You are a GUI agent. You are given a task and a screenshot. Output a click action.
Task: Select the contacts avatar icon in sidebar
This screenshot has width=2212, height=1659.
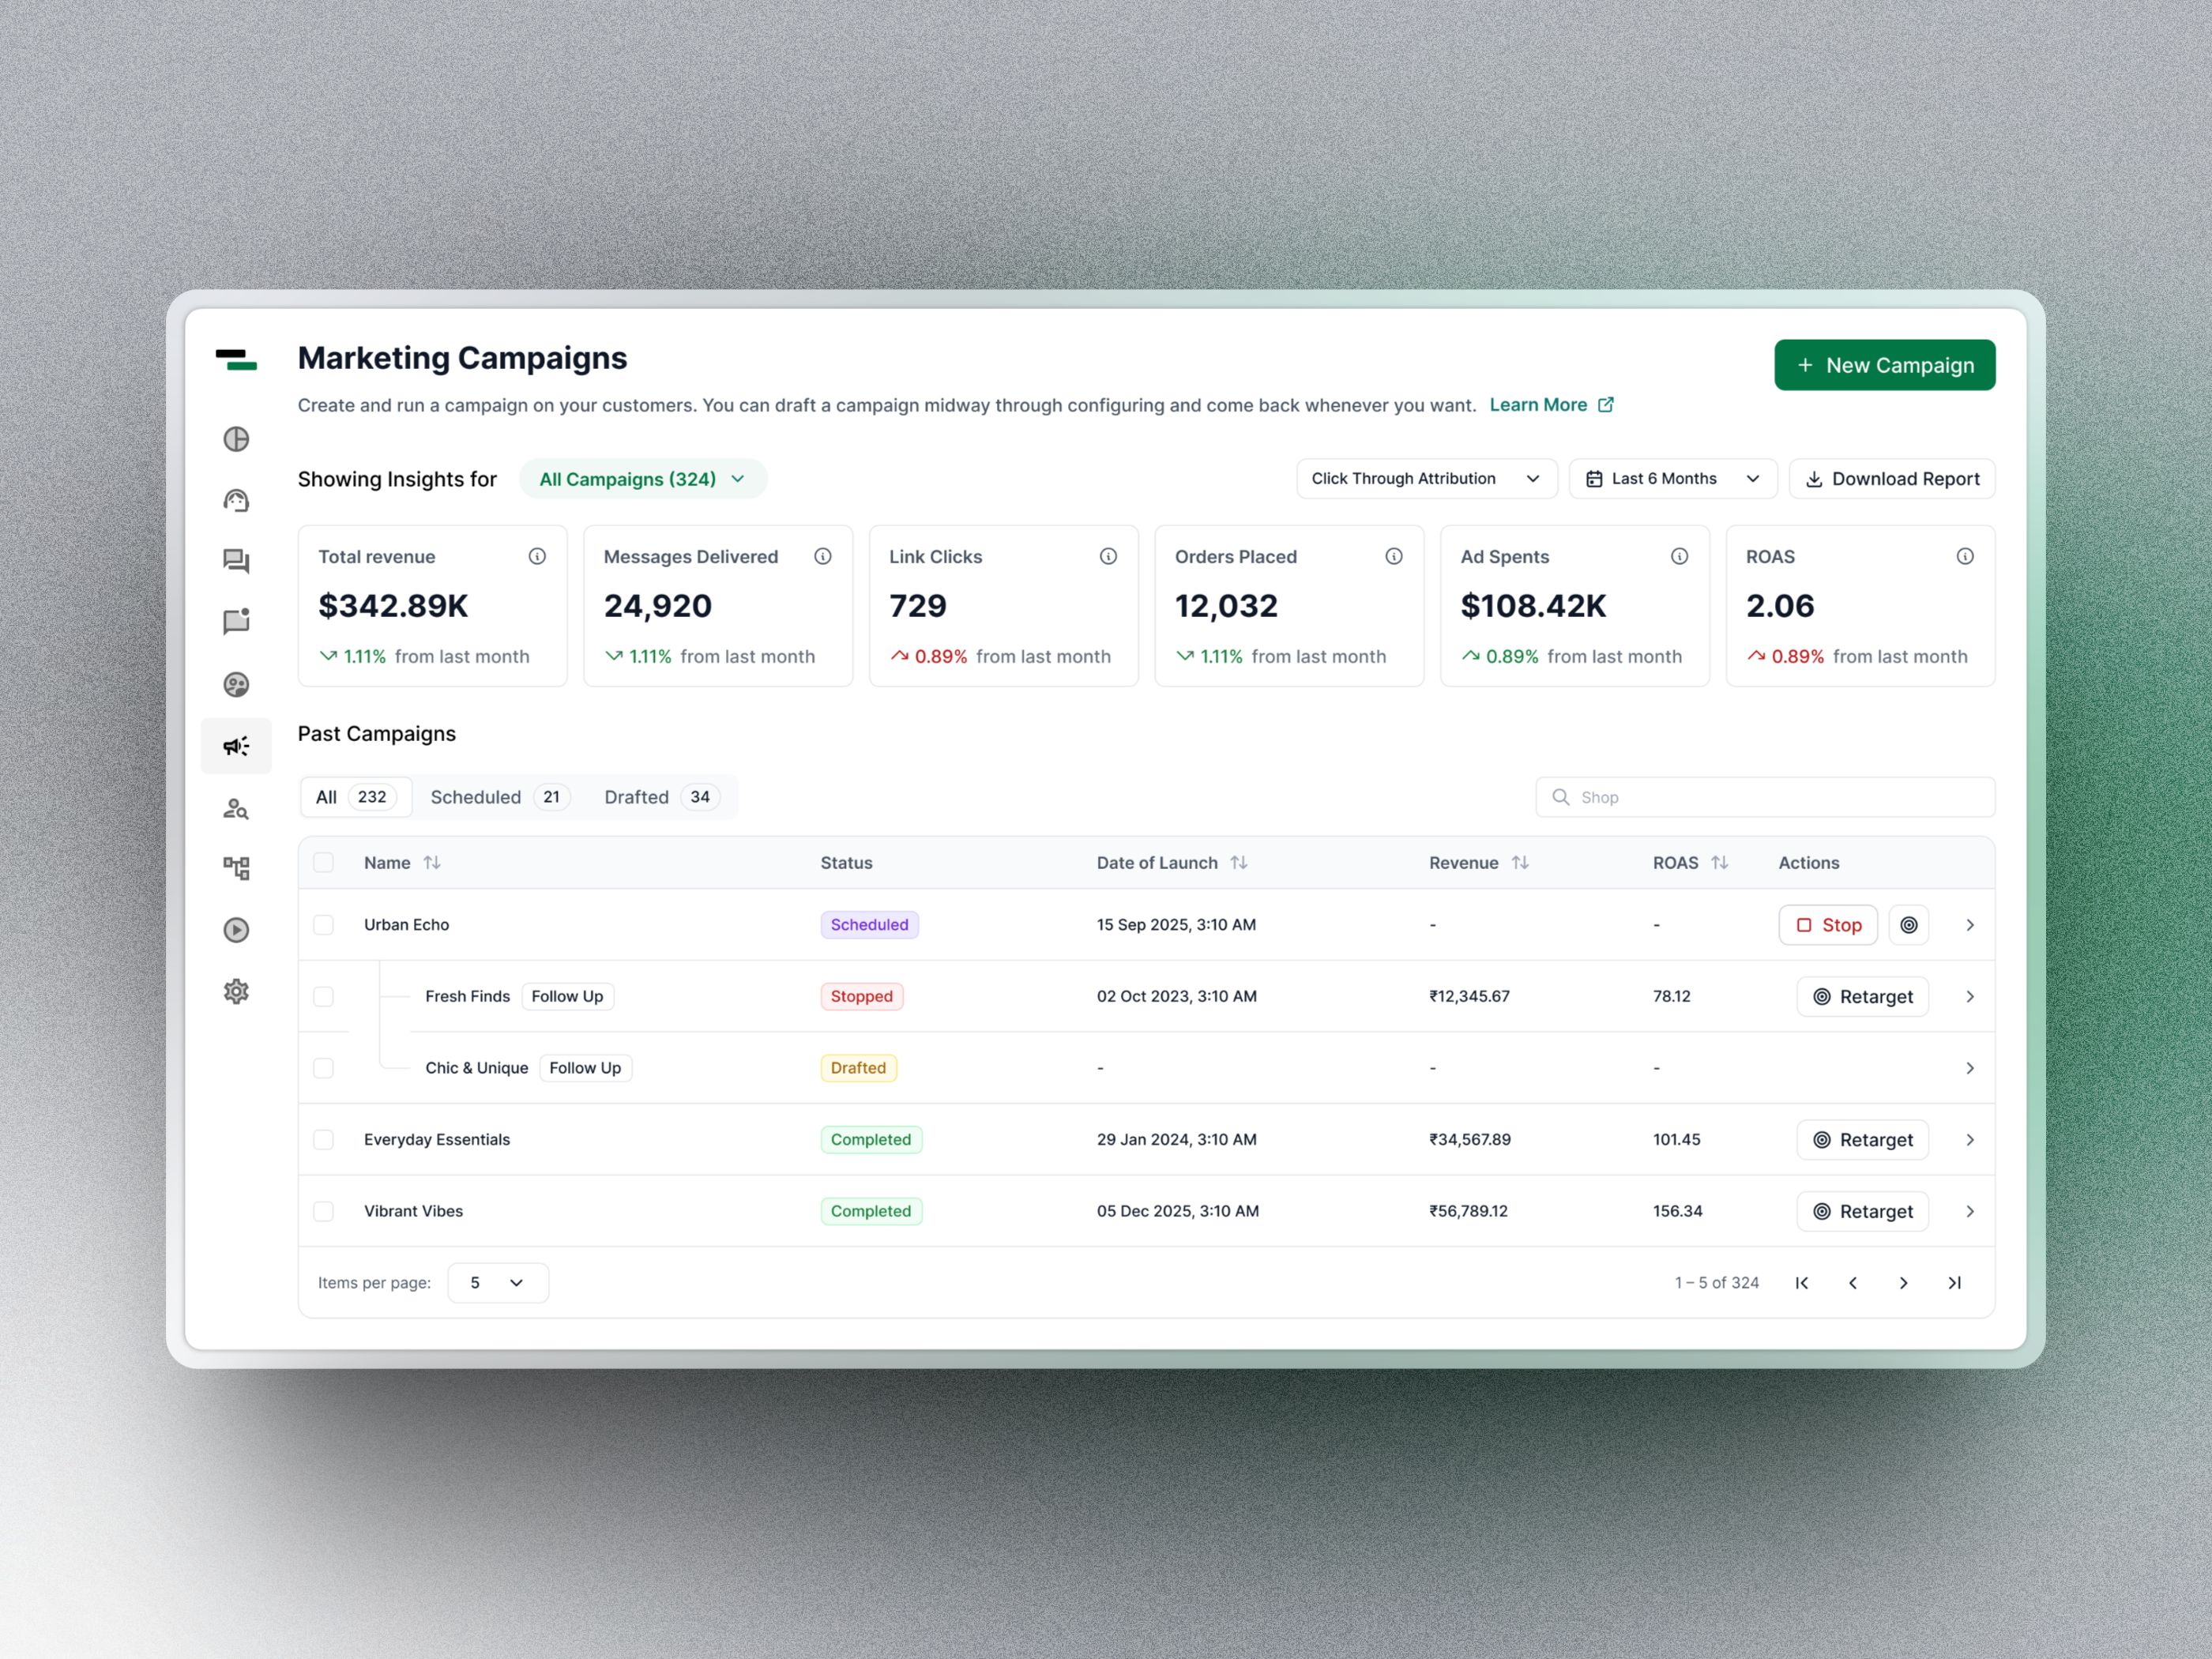[x=236, y=684]
